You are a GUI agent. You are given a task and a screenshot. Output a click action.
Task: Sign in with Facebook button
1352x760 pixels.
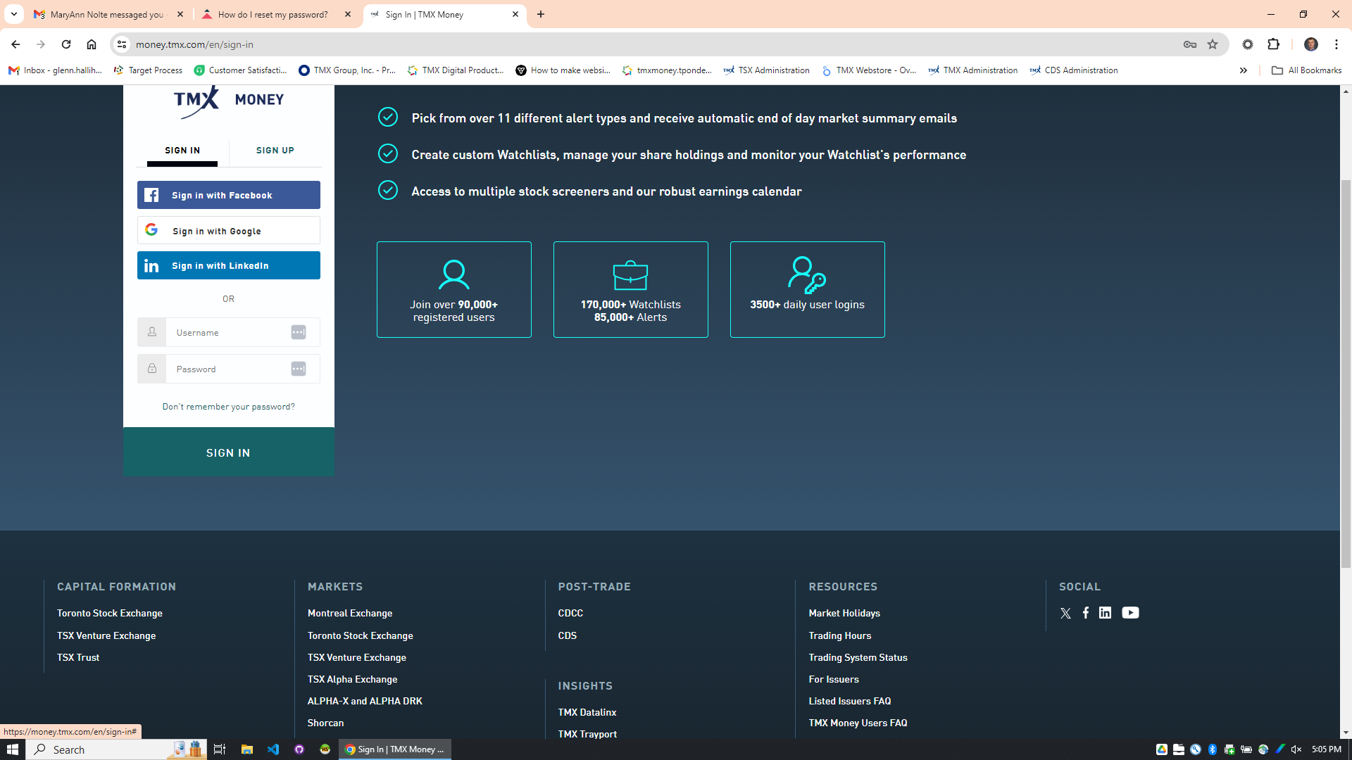229,195
